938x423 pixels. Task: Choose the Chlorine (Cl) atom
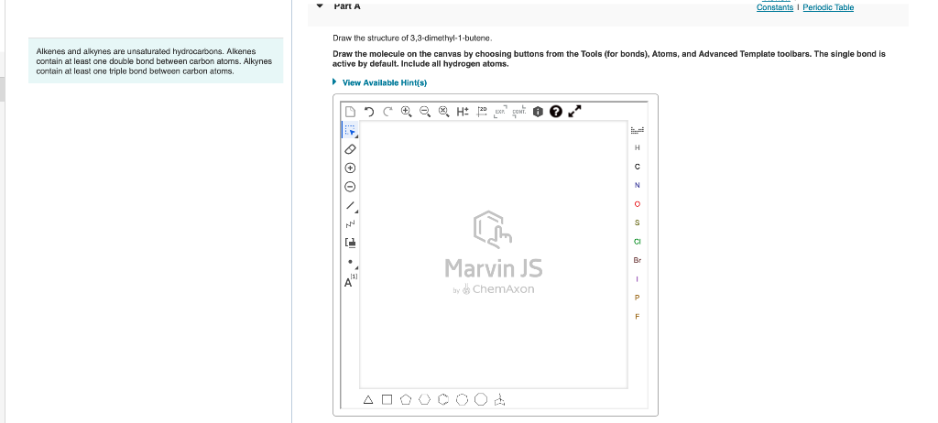pyautogui.click(x=638, y=242)
